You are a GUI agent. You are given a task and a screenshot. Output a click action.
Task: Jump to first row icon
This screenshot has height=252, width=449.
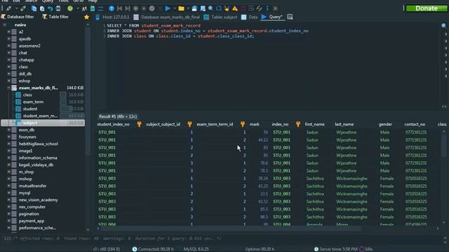point(120,8)
